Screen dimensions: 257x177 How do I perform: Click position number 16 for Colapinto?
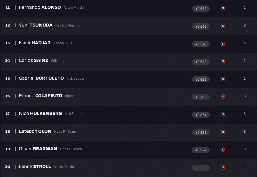coord(8,96)
